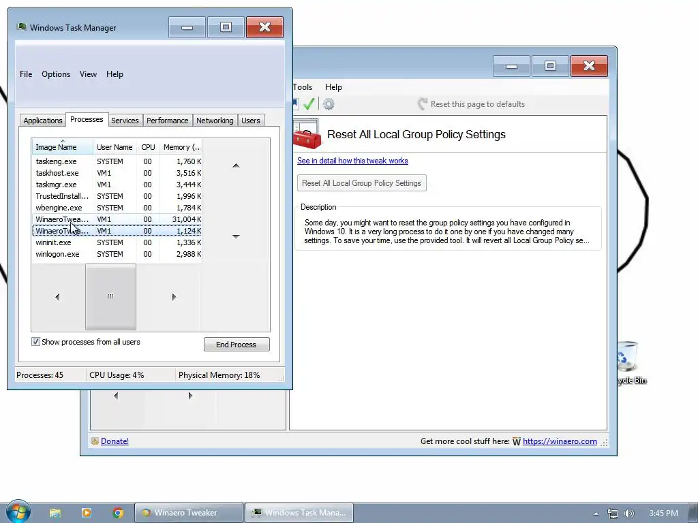The image size is (698, 523).
Task: Select the wbengine.exe process row
Action: coord(117,208)
